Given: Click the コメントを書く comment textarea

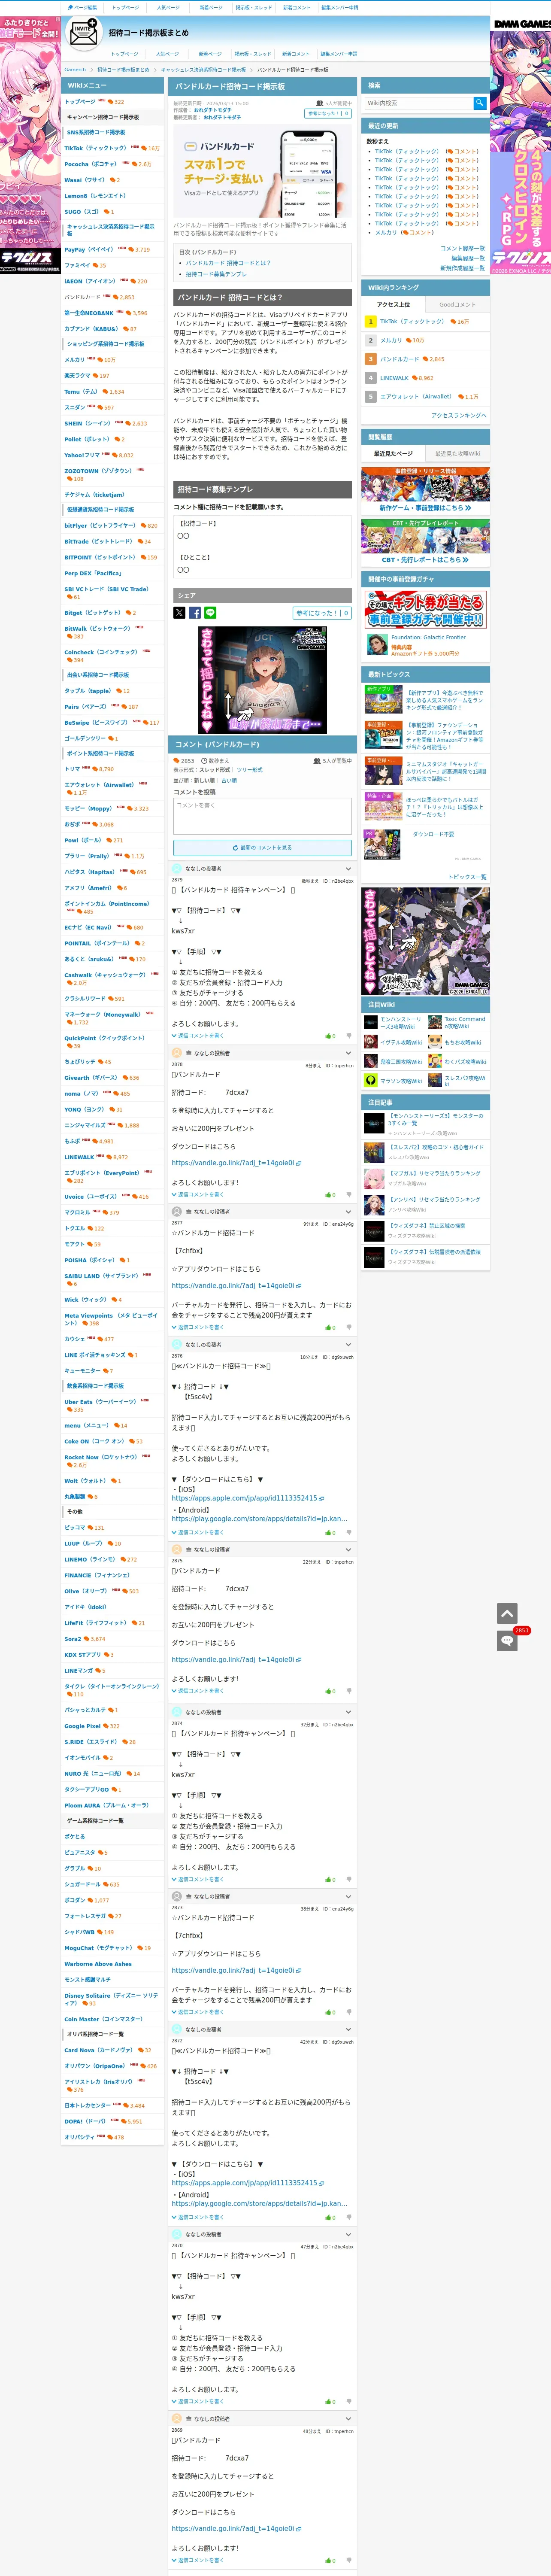Looking at the screenshot, I should tap(263, 816).
